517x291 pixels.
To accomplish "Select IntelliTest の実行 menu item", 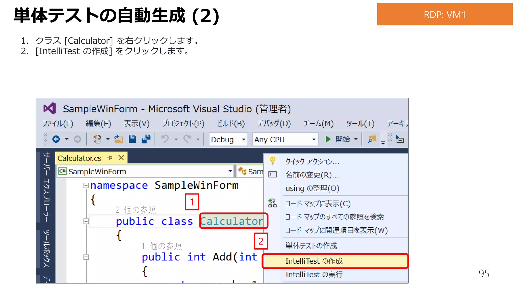I will point(336,274).
